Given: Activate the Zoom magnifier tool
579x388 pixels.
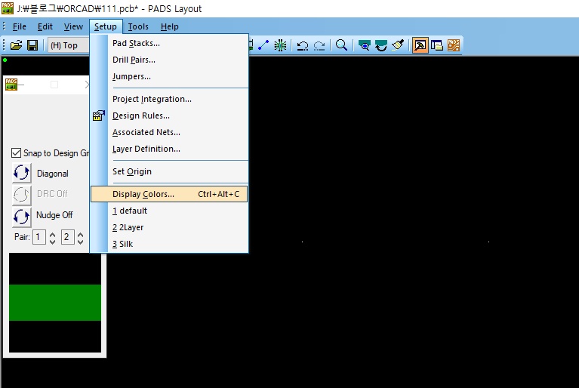Looking at the screenshot, I should click(341, 45).
